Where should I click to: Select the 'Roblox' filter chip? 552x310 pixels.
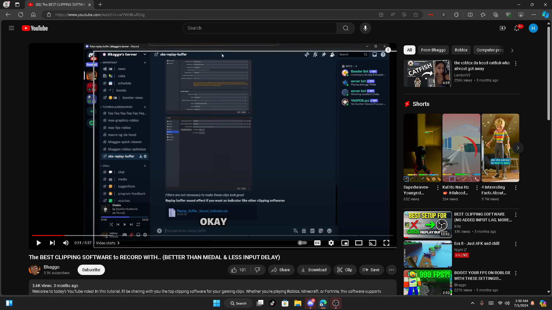[461, 50]
